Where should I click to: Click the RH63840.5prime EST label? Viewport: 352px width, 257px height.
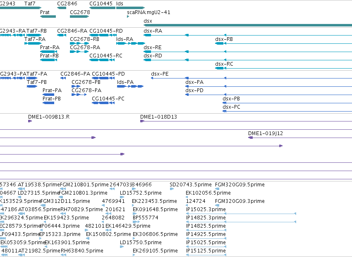[x=82, y=251]
